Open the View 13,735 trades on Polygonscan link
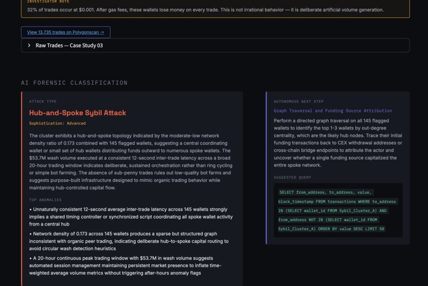This screenshot has height=286, width=428. tap(65, 32)
